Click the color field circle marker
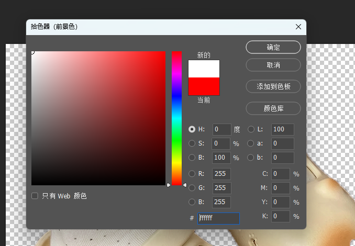Image resolution: width=355 pixels, height=246 pixels. (x=32, y=52)
